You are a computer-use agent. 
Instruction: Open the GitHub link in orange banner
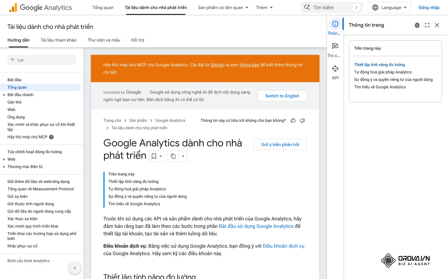pyautogui.click(x=217, y=65)
